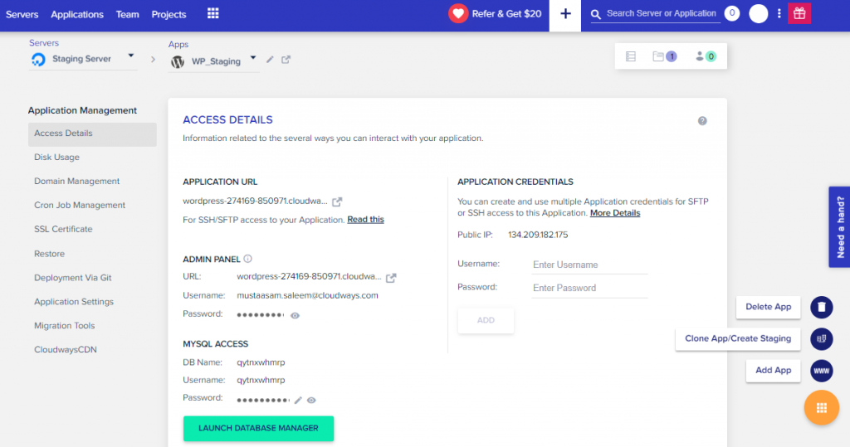The image size is (850, 447).
Task: Open the Servers menu in top navigation
Action: [22, 15]
